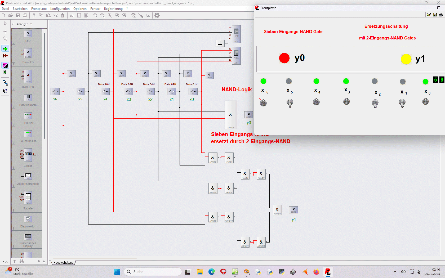Screen dimensions: 445x278
Task: Flip the x0 toggle switch
Action: pyautogui.click(x=425, y=101)
